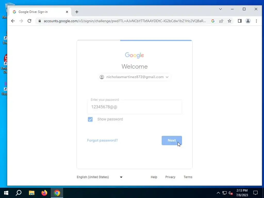Screen dimensions: 264x198
Task: Open File Explorer from taskbar
Action: pyautogui.click(x=31, y=193)
